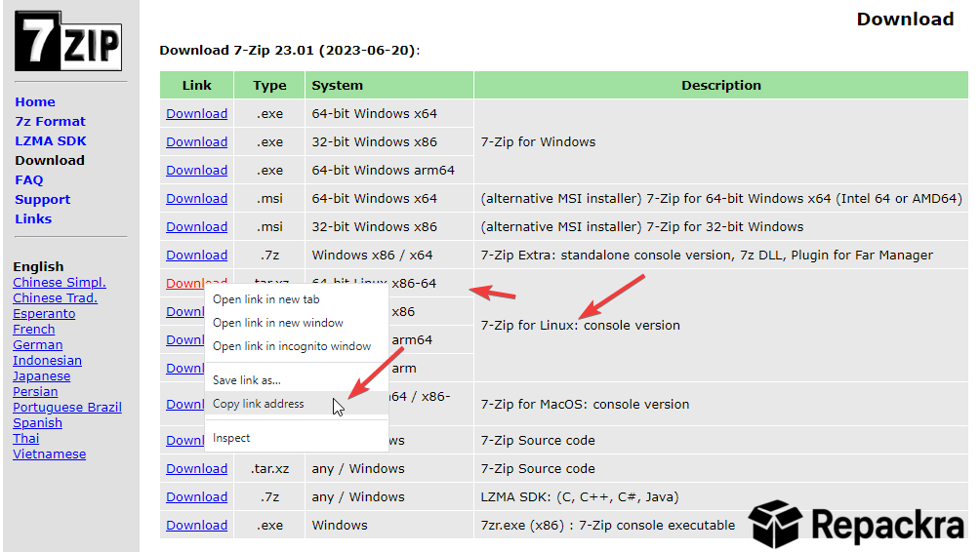This screenshot has width=980, height=552.
Task: Select Copy link address menu entry
Action: 297,404
